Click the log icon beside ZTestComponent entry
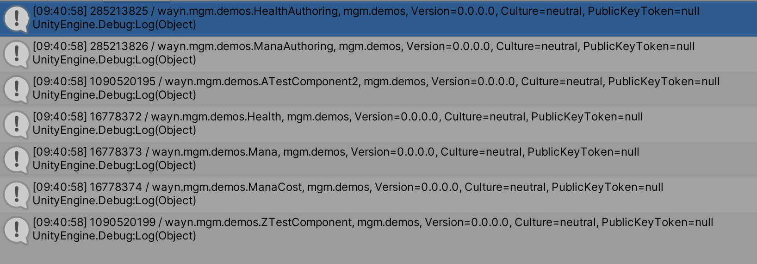757x264 pixels. coord(17,230)
